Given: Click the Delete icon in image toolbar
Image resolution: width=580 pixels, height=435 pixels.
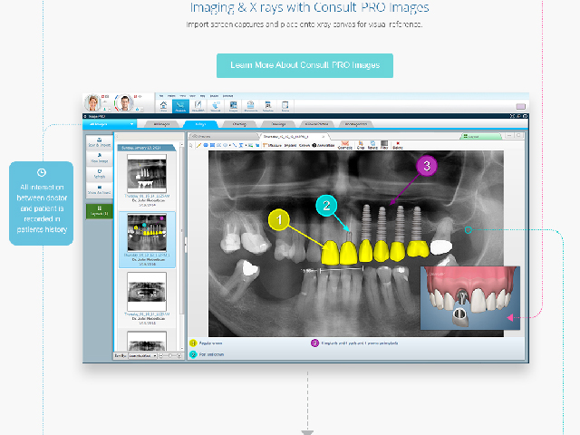Looking at the screenshot, I should point(397,145).
